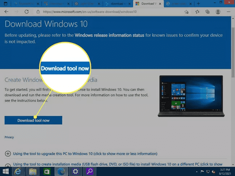Viewport: 235px width, 176px height.
Task: Click the 'Download Windows 10' heading
Action: [46, 24]
